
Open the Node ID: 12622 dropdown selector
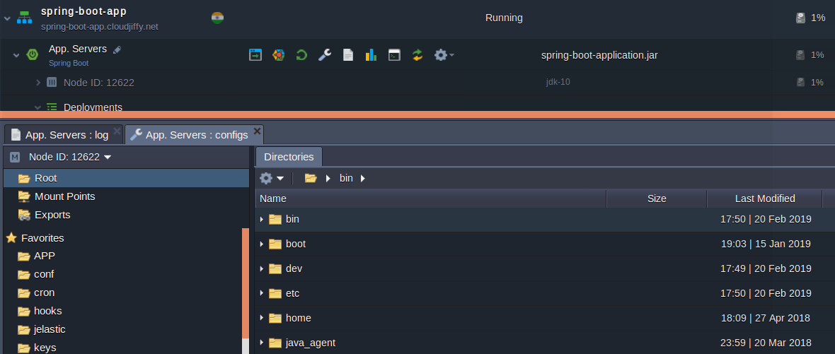[x=70, y=157]
